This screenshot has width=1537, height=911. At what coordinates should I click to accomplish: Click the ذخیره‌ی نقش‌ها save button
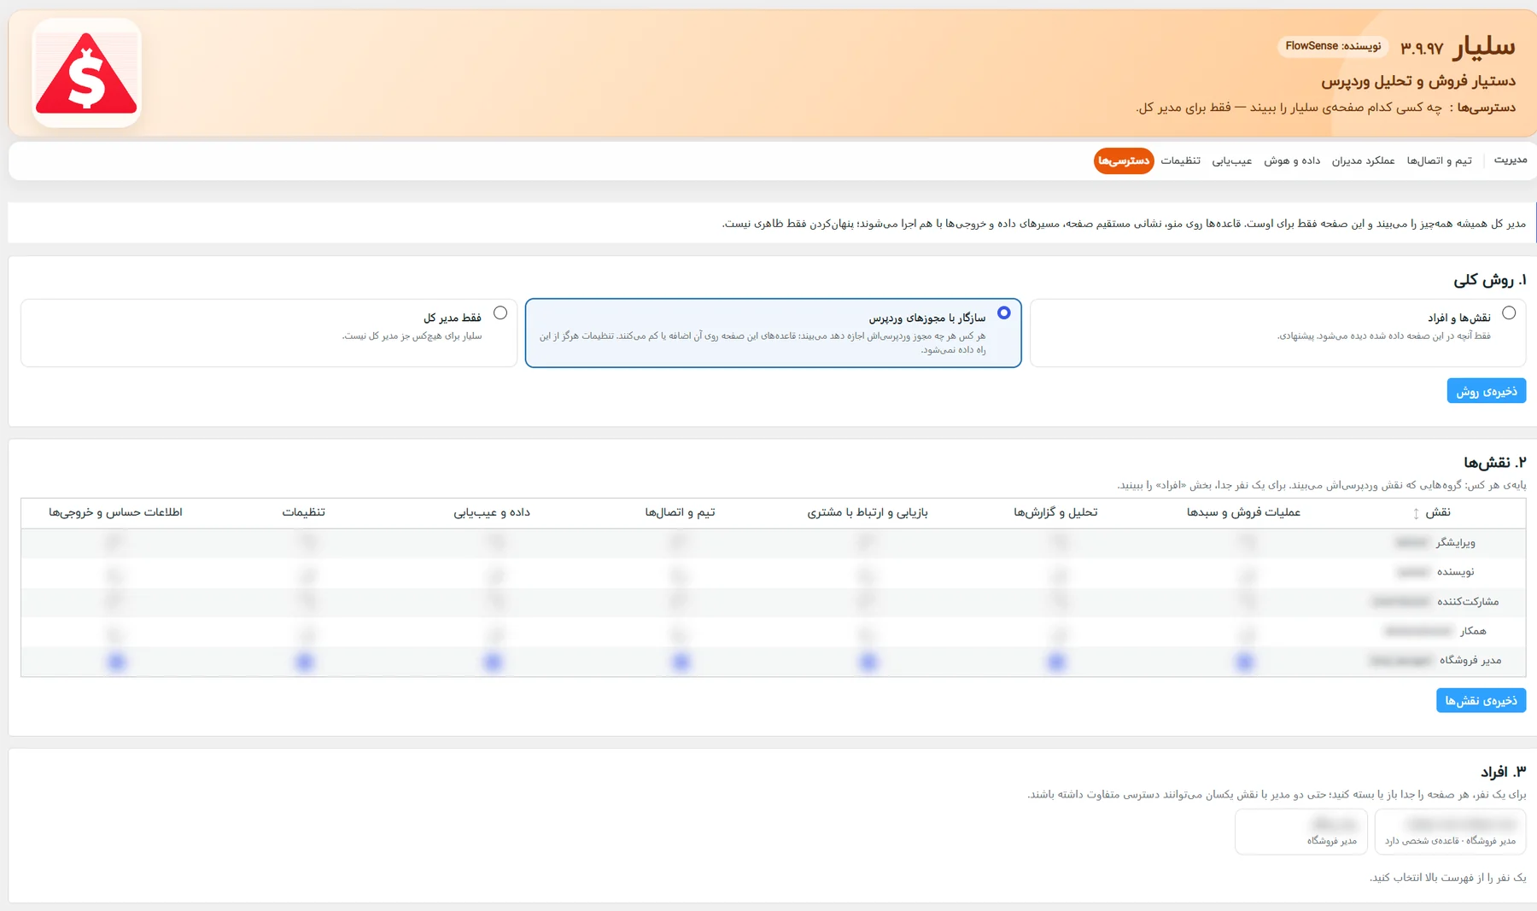pyautogui.click(x=1481, y=700)
